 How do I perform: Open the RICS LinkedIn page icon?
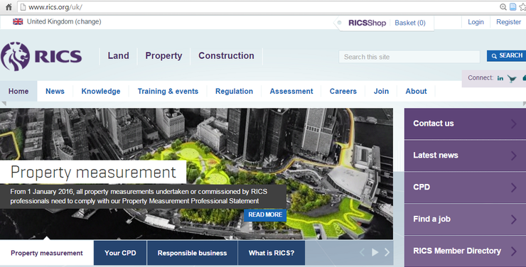point(500,78)
